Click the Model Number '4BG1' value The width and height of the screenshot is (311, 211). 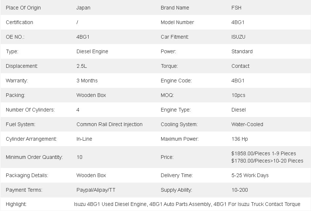pyautogui.click(x=238, y=22)
